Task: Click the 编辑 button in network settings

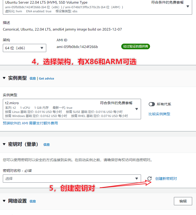Action: tap(183, 201)
